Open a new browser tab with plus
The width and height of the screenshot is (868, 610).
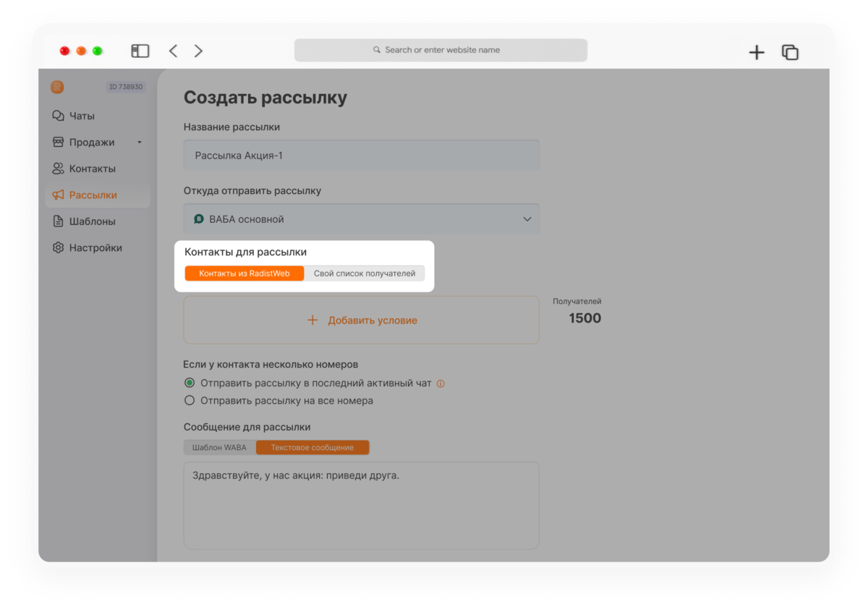(x=757, y=52)
